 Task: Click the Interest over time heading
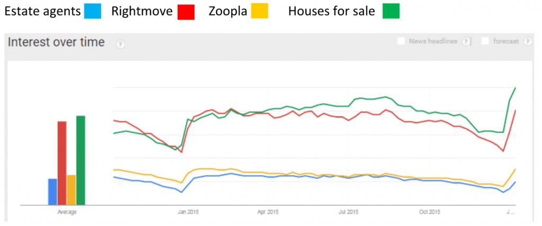56,42
